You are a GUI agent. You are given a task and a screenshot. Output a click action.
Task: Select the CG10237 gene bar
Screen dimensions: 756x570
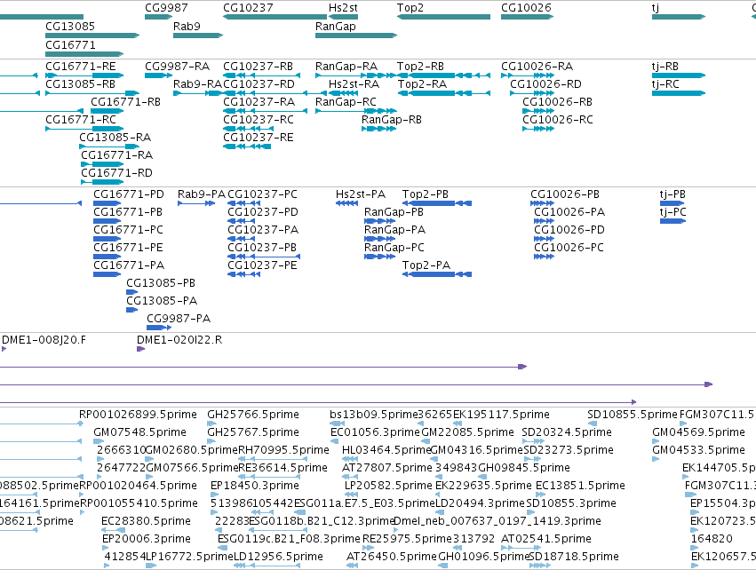pos(275,17)
